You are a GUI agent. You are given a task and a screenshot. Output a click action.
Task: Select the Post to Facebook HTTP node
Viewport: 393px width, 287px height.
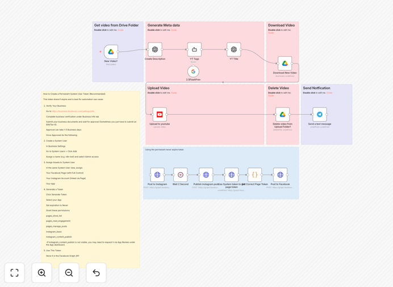[280, 175]
